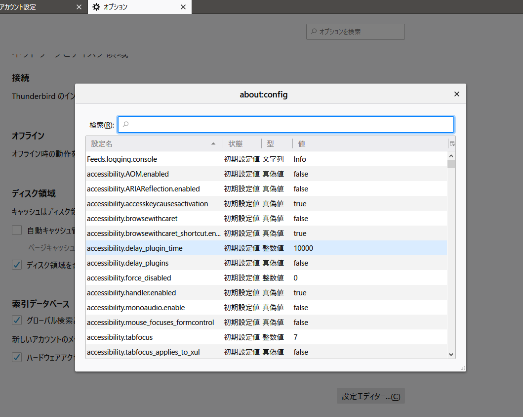This screenshot has height=417, width=523.
Task: Click the scrollbar up arrow in the config list
Action: tap(450, 155)
